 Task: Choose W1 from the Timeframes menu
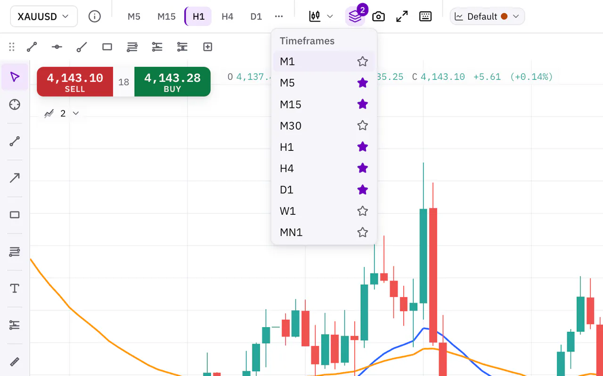[324, 211]
